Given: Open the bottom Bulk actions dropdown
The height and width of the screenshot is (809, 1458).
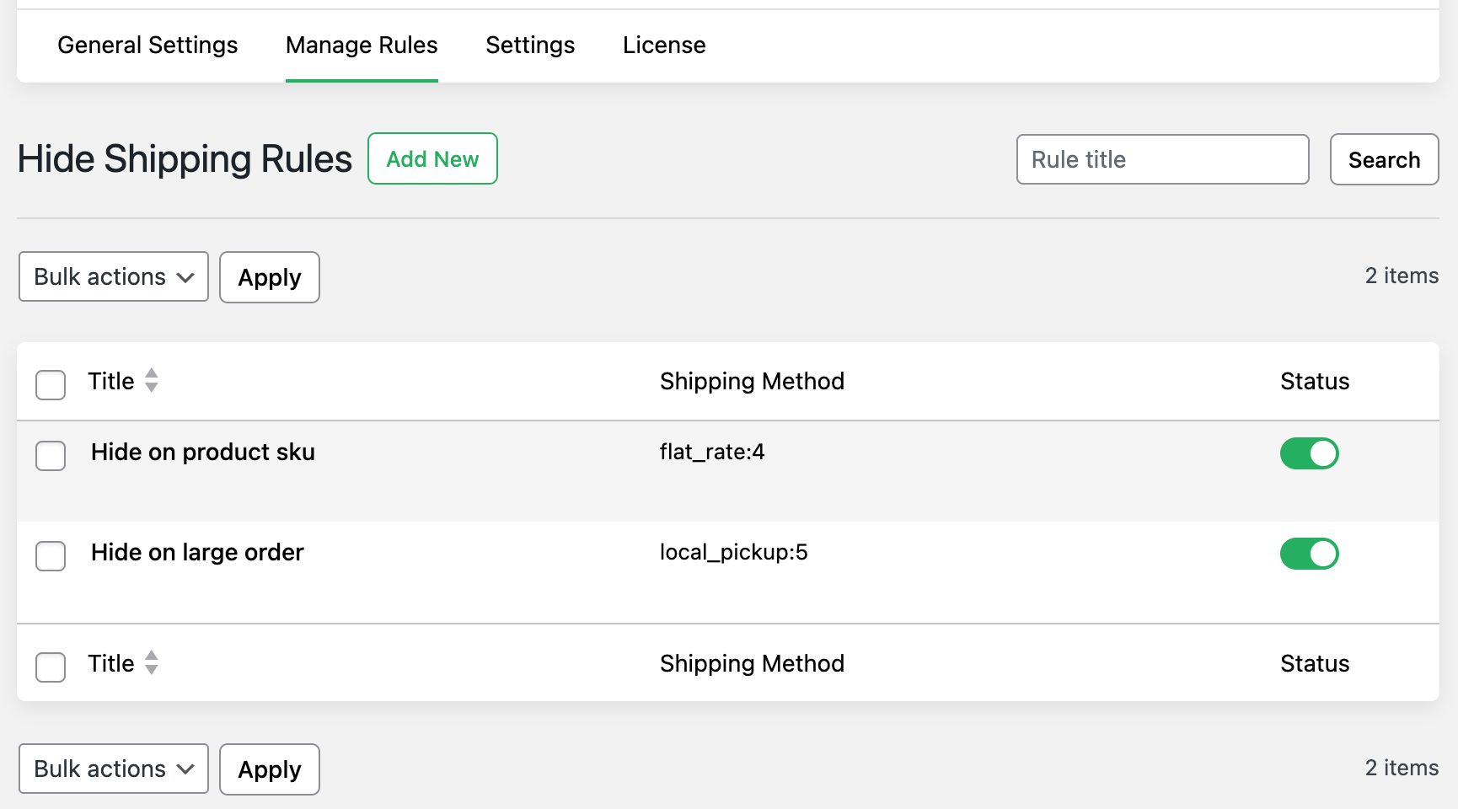Looking at the screenshot, I should 114,769.
